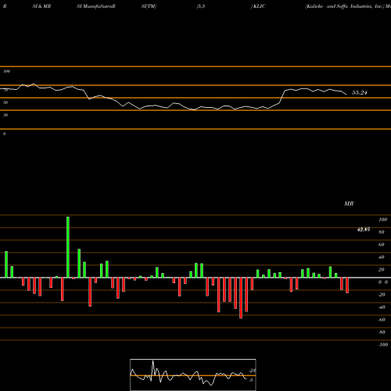
Task: Click the -28 value in the mini chart
Action: (253, 371)
